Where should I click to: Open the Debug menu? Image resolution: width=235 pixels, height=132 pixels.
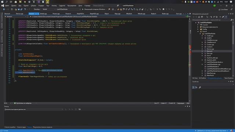pos(41,5)
